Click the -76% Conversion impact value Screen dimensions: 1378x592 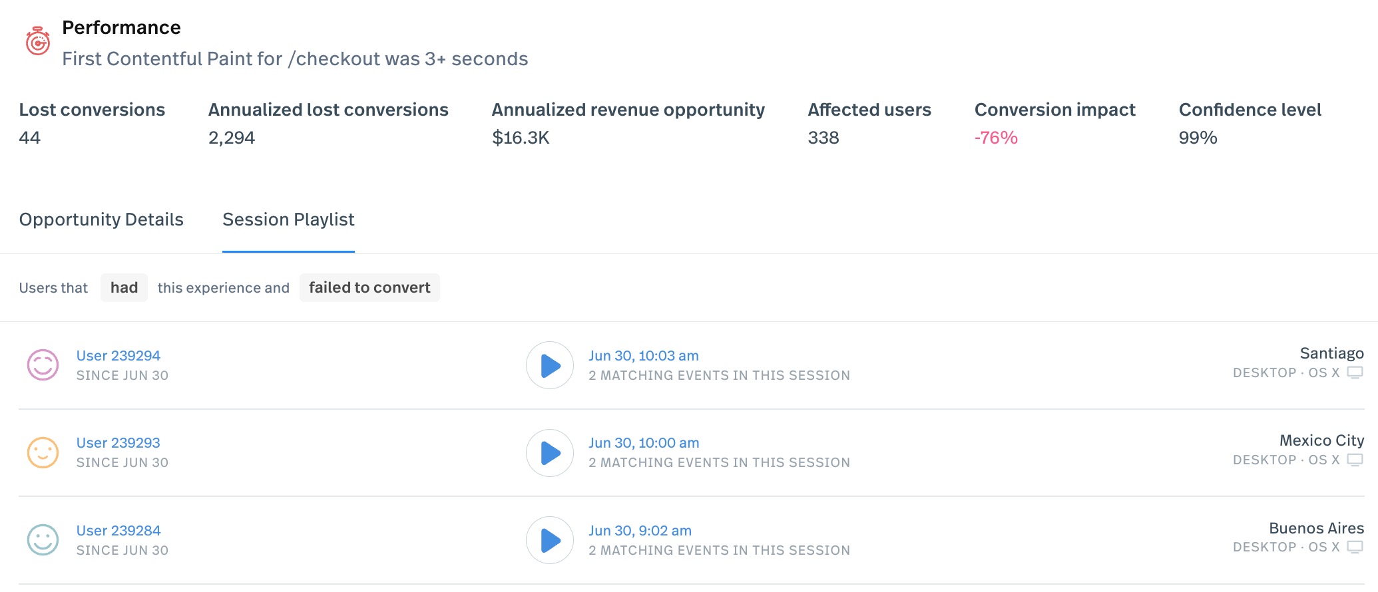996,138
